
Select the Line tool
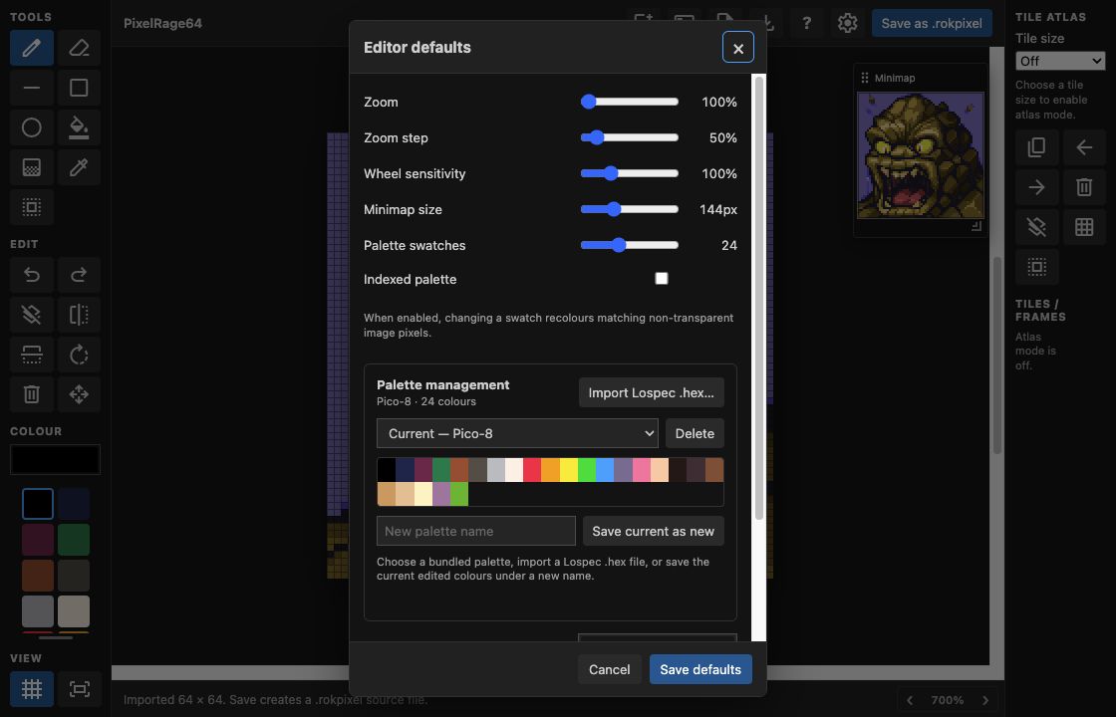[x=31, y=88]
